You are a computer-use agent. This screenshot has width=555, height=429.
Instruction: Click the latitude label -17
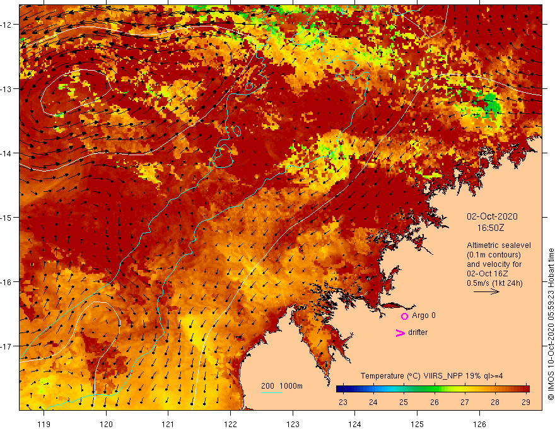pyautogui.click(x=6, y=346)
